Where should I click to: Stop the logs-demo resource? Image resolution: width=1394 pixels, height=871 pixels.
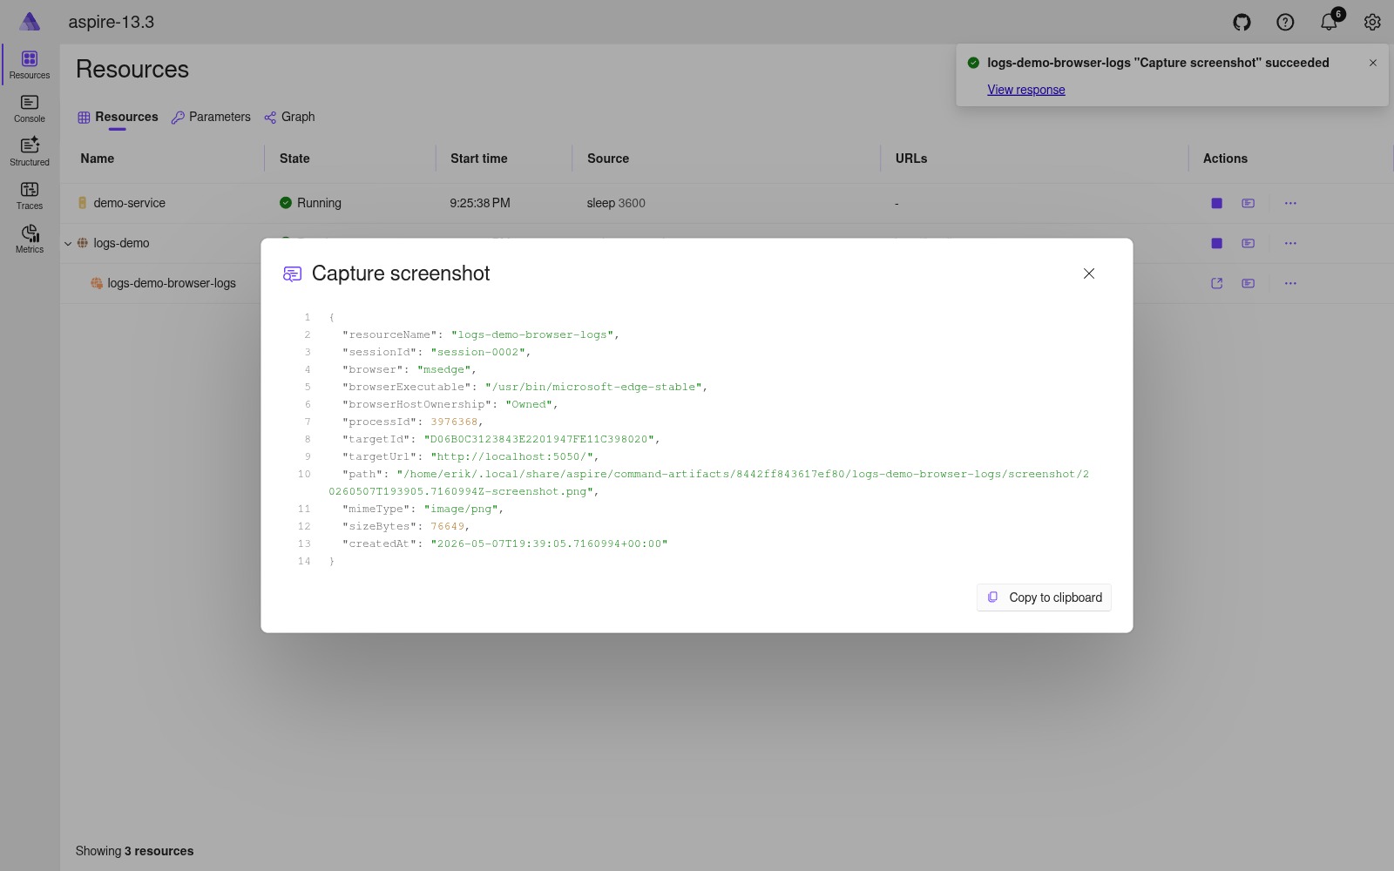tap(1217, 243)
